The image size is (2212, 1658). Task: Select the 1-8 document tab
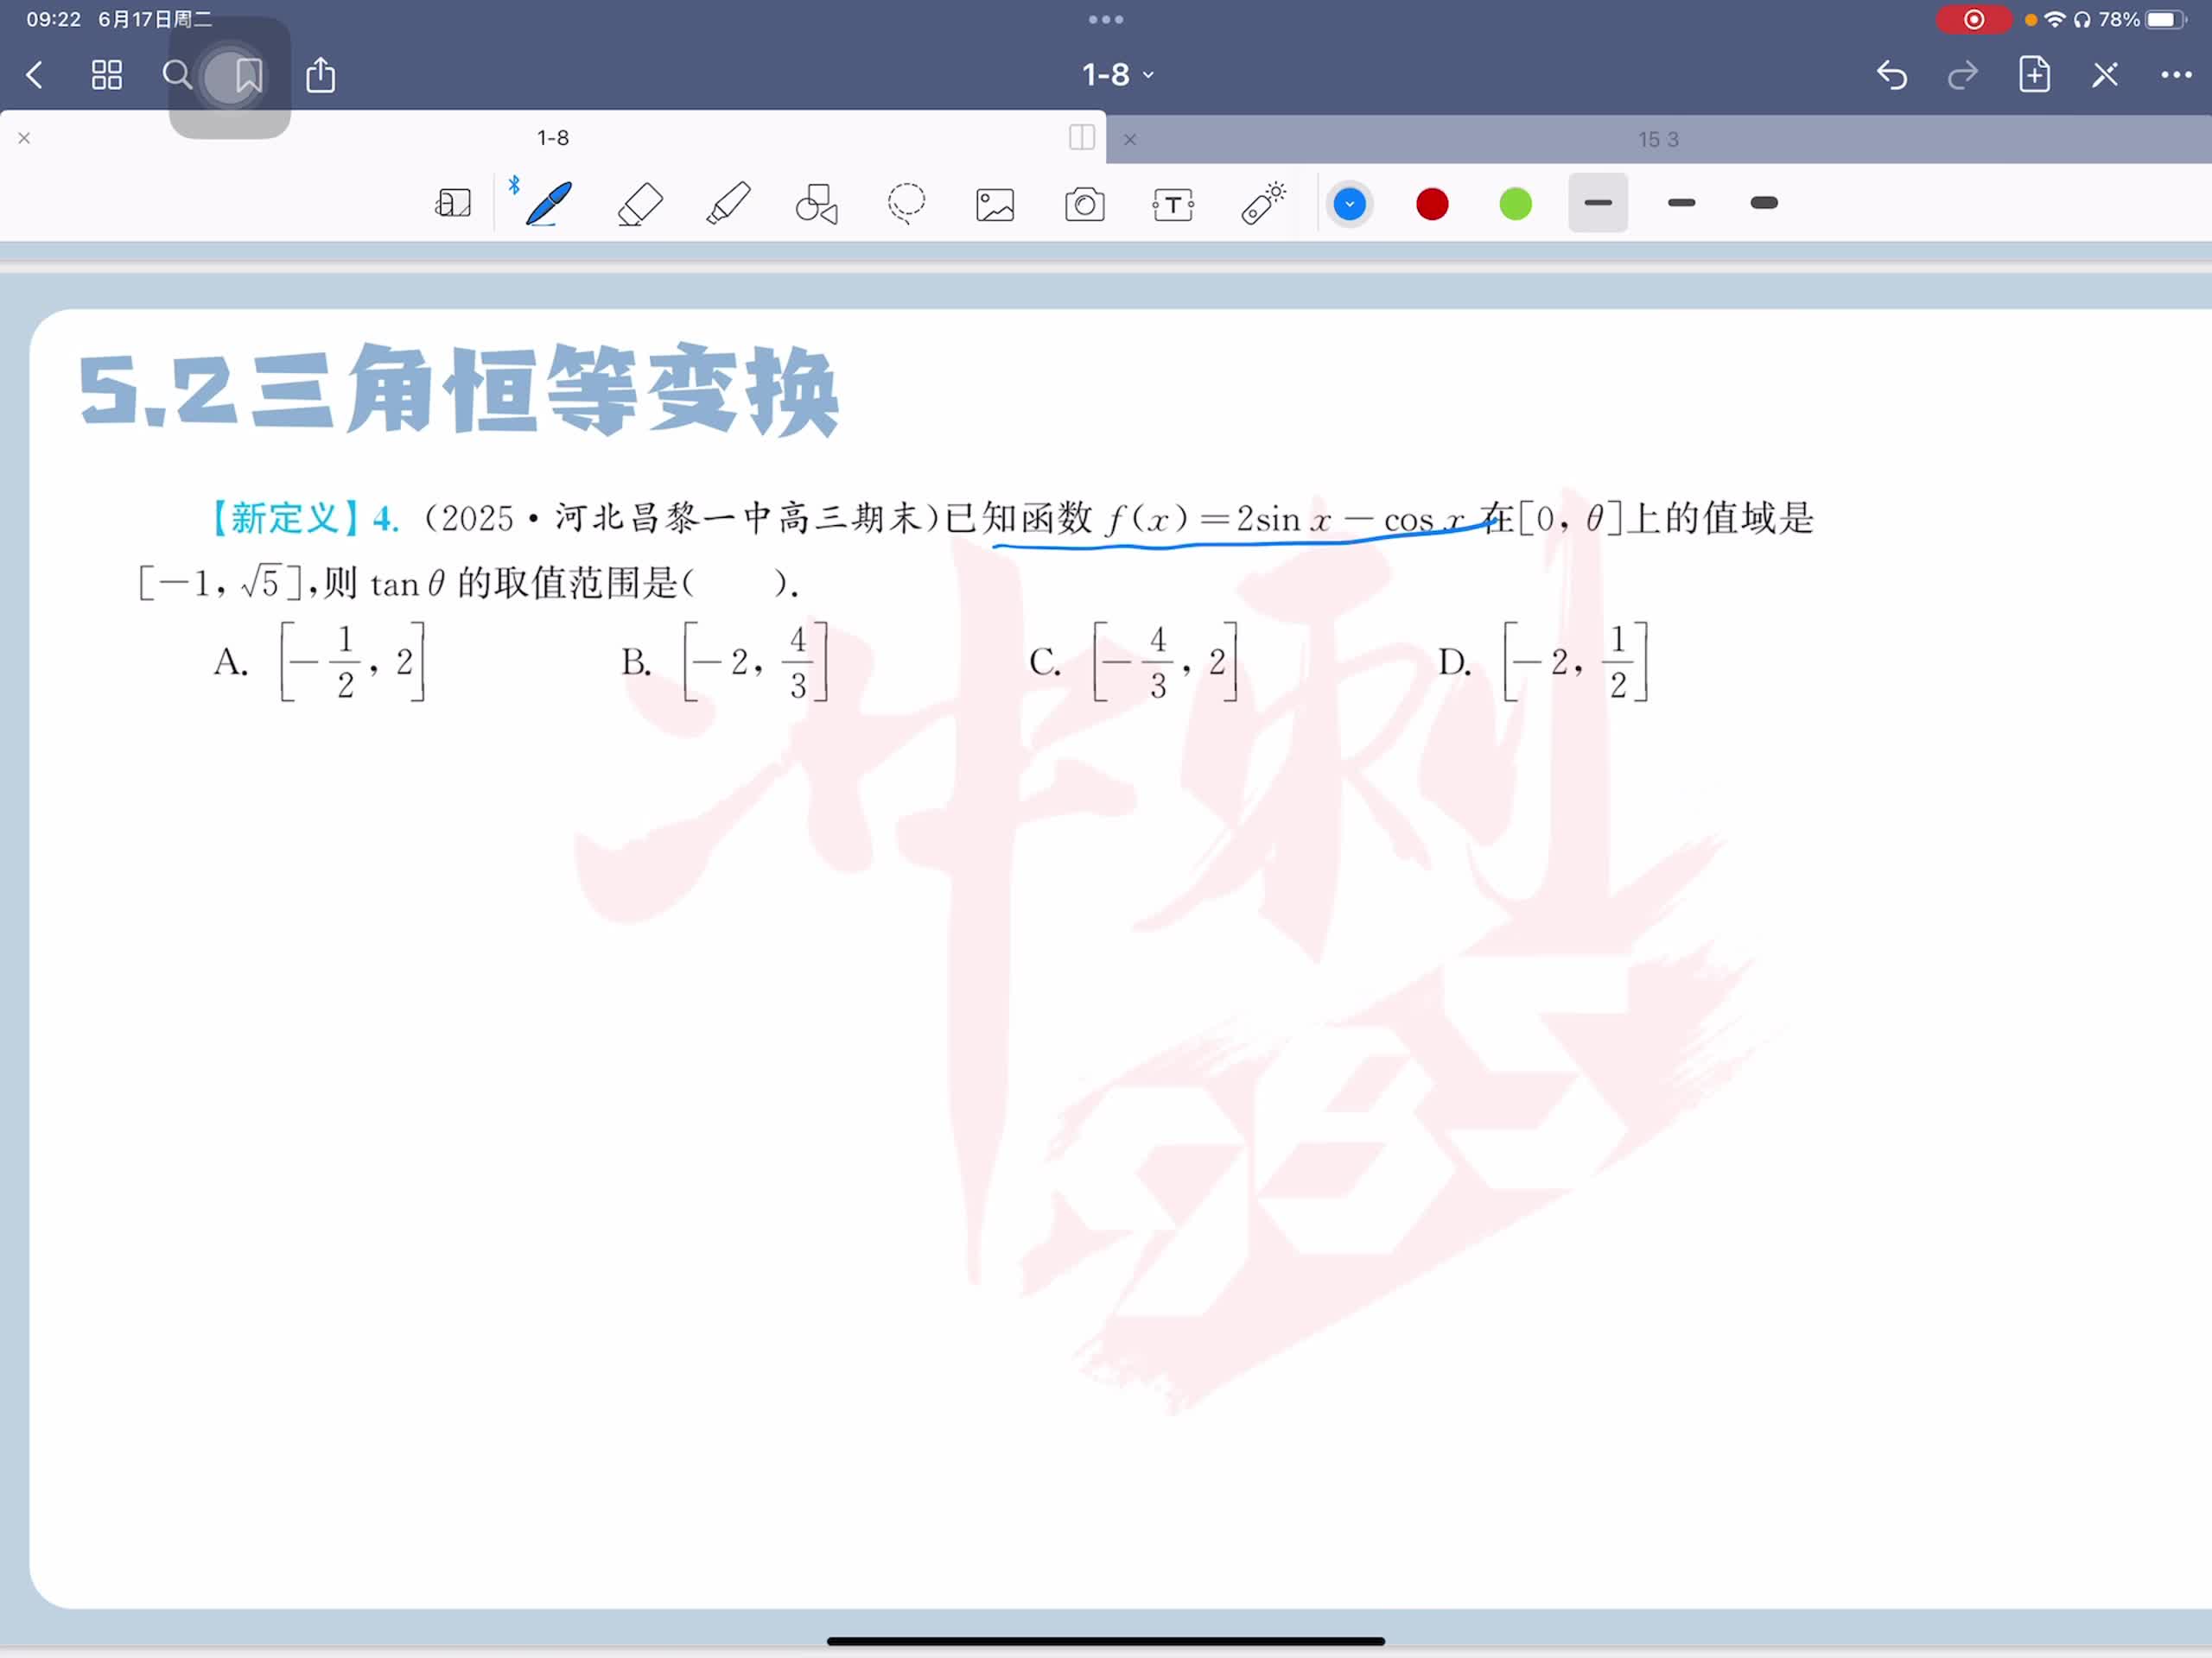pyautogui.click(x=553, y=138)
